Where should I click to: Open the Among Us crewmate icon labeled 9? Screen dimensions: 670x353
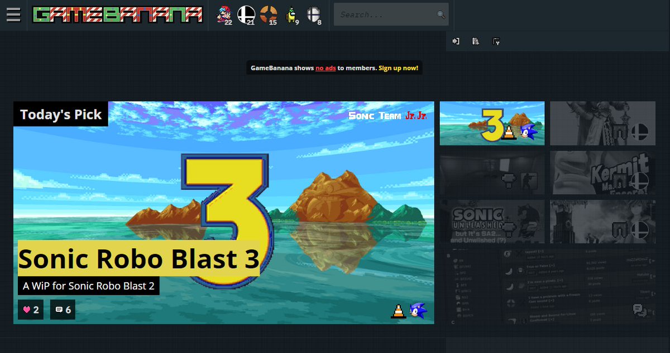(291, 15)
